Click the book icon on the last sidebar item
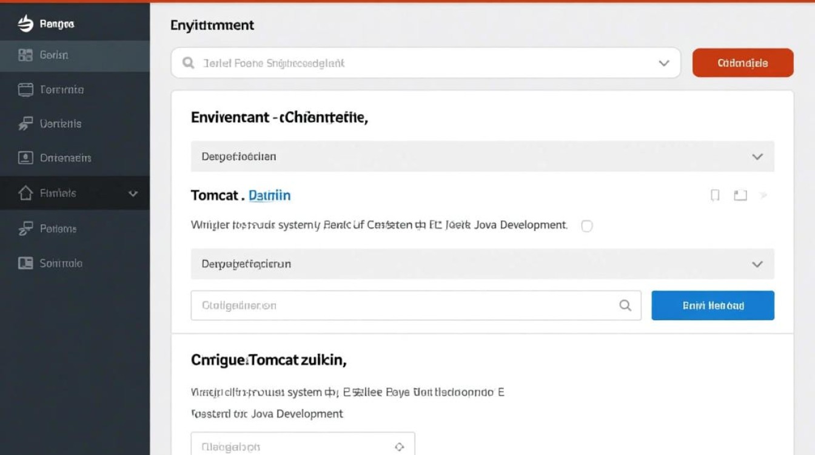Screen dimensions: 815x455 click(25, 263)
